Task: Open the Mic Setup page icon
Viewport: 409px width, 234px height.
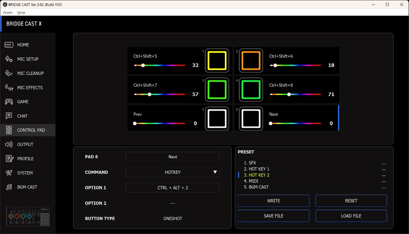Action: pos(9,59)
